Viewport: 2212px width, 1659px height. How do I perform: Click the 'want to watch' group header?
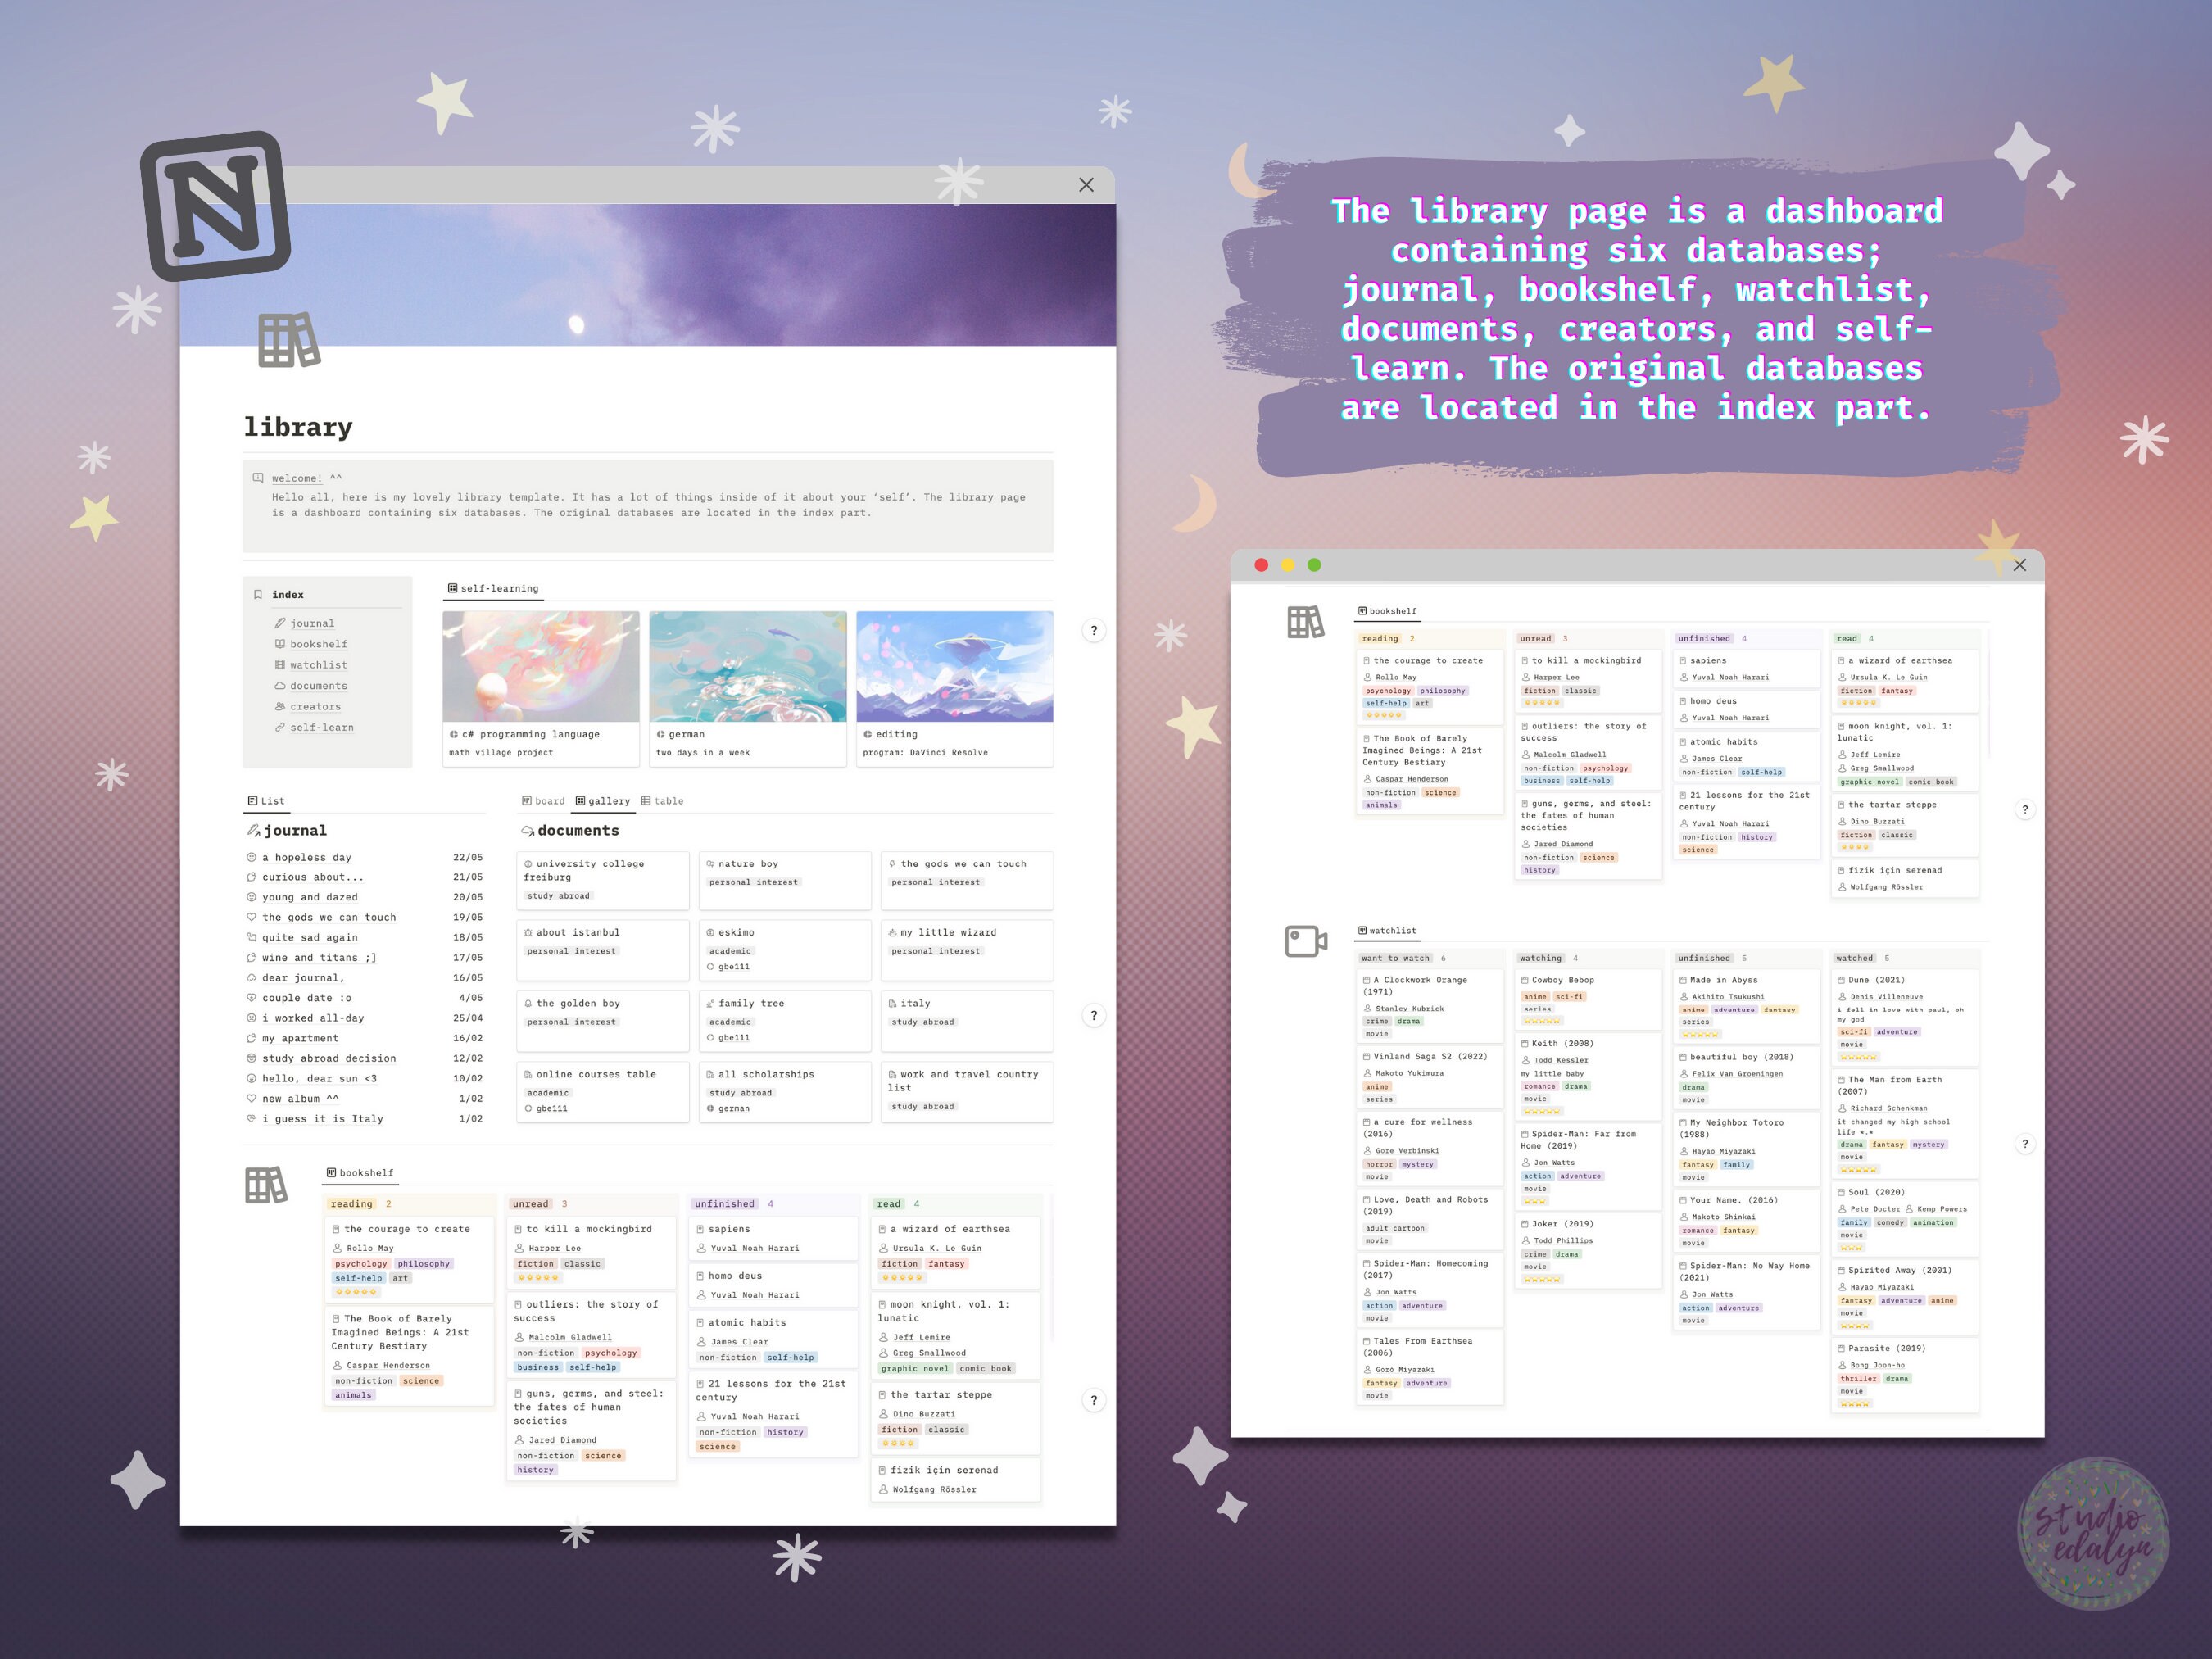click(1396, 958)
